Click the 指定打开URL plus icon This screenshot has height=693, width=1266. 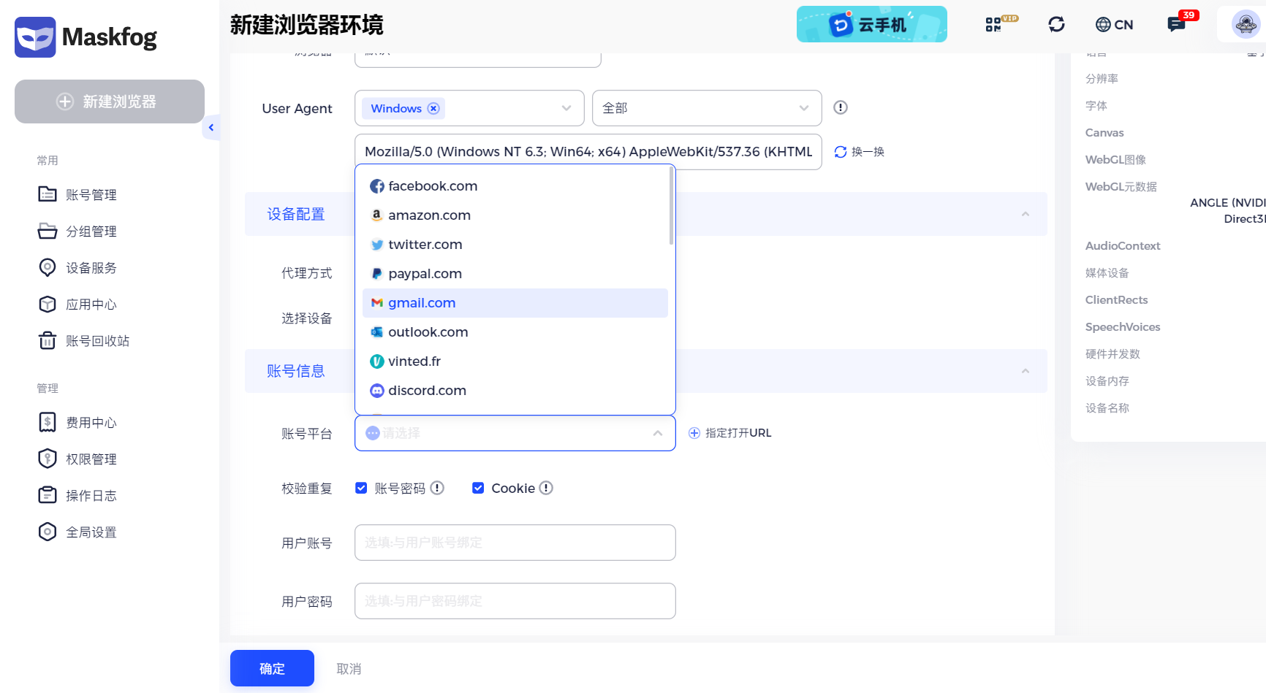pyautogui.click(x=694, y=433)
